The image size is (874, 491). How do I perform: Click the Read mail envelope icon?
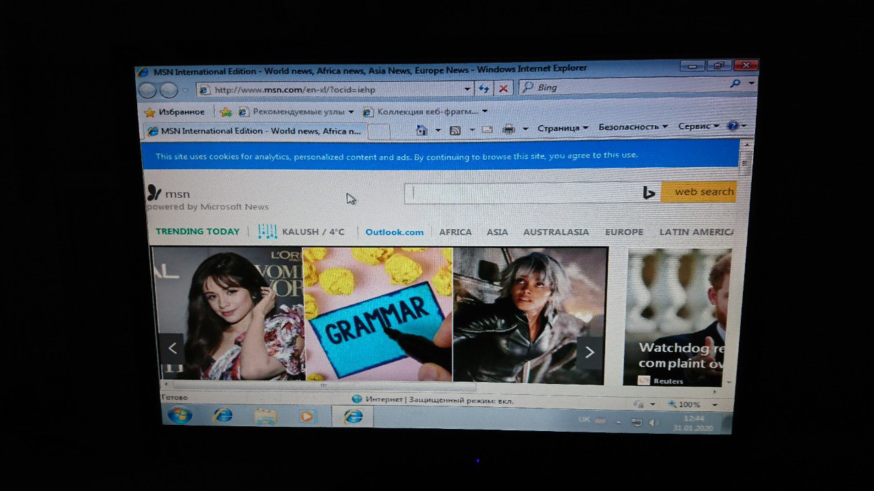tap(488, 129)
